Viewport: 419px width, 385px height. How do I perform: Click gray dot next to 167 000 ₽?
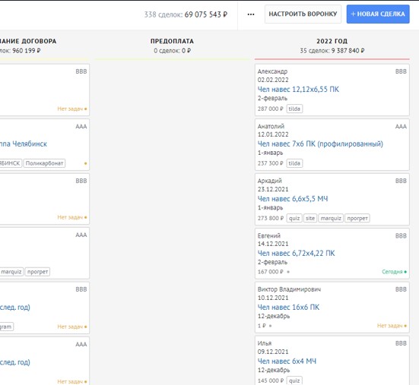click(288, 272)
